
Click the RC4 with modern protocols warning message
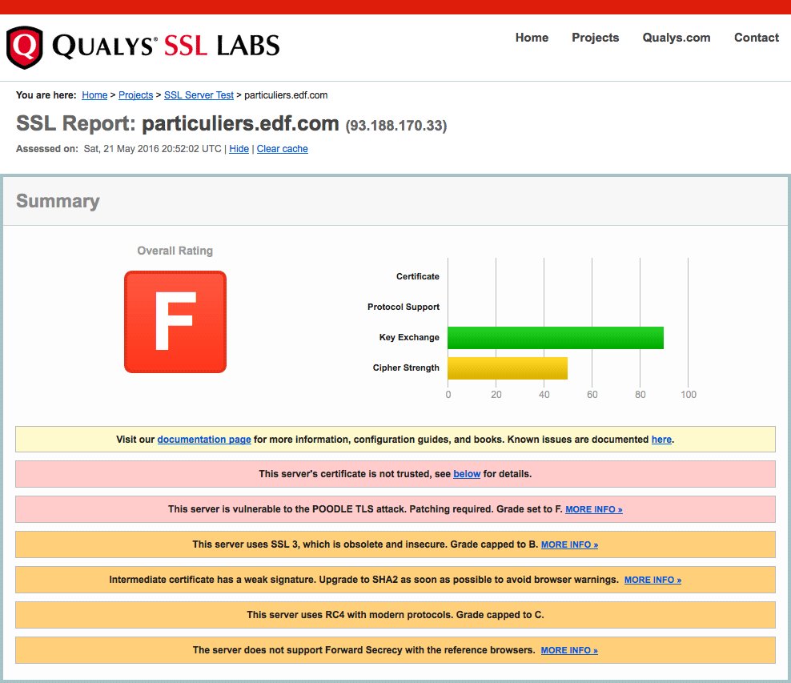[395, 615]
